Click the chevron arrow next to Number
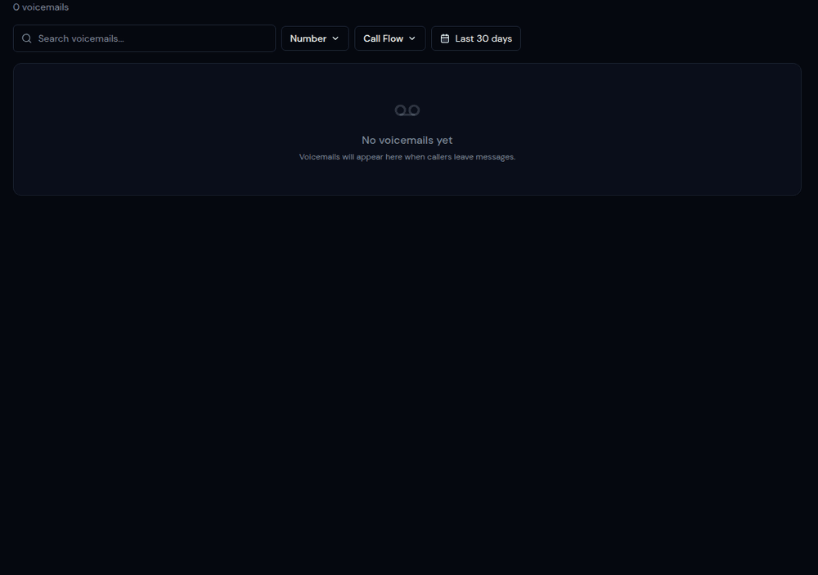 click(335, 38)
